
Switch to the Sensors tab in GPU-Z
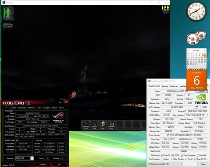[164, 86]
